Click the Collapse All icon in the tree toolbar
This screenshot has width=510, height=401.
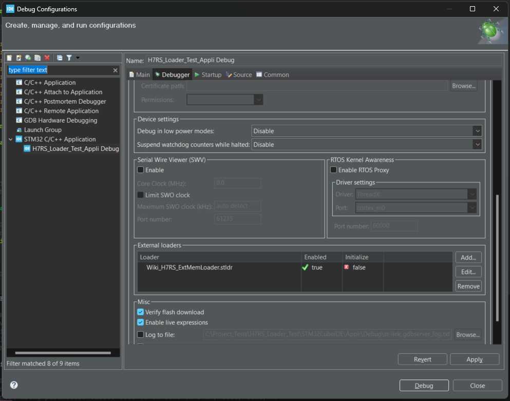(x=60, y=58)
